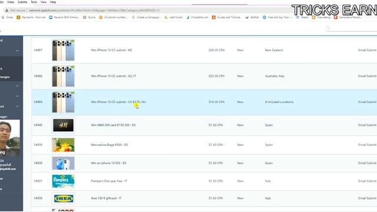
Task: Click offer ID 14987
Action: [38, 50]
